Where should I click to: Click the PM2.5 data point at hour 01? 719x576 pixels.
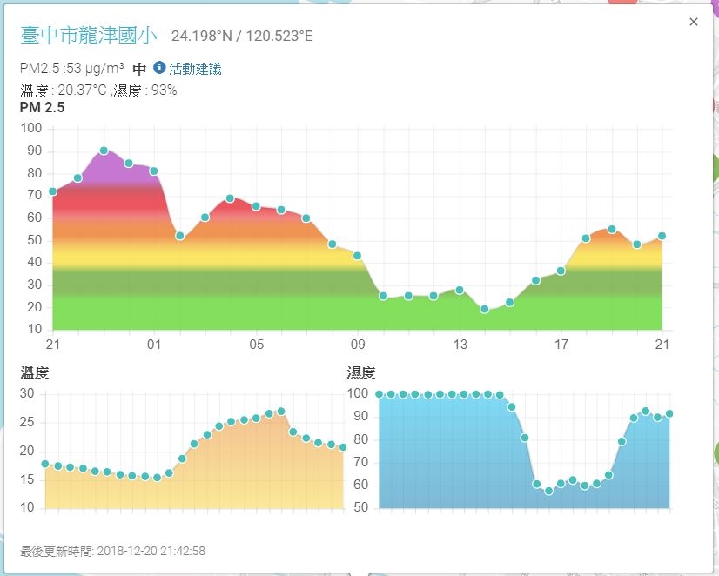(154, 171)
